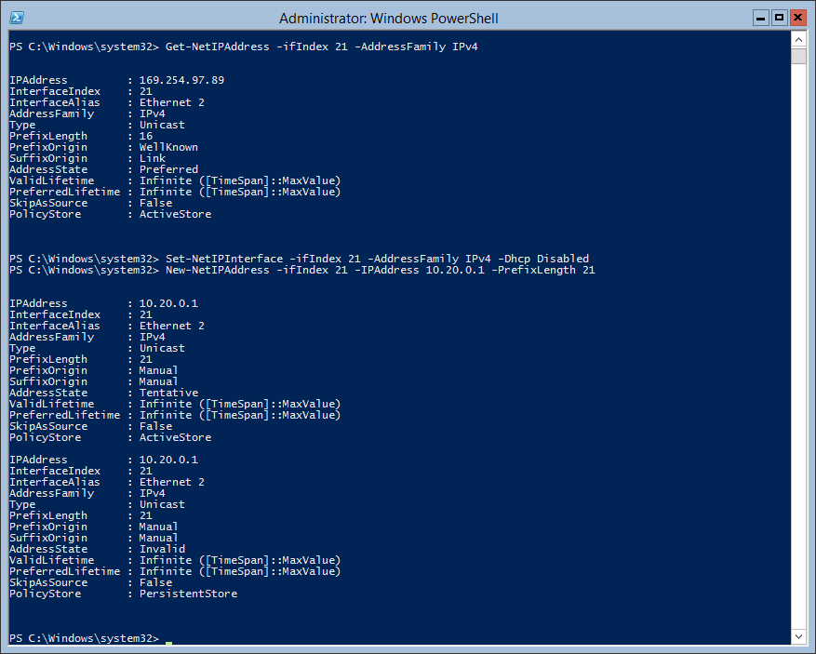Maximize the PowerShell window
The width and height of the screenshot is (816, 654).
779,19
